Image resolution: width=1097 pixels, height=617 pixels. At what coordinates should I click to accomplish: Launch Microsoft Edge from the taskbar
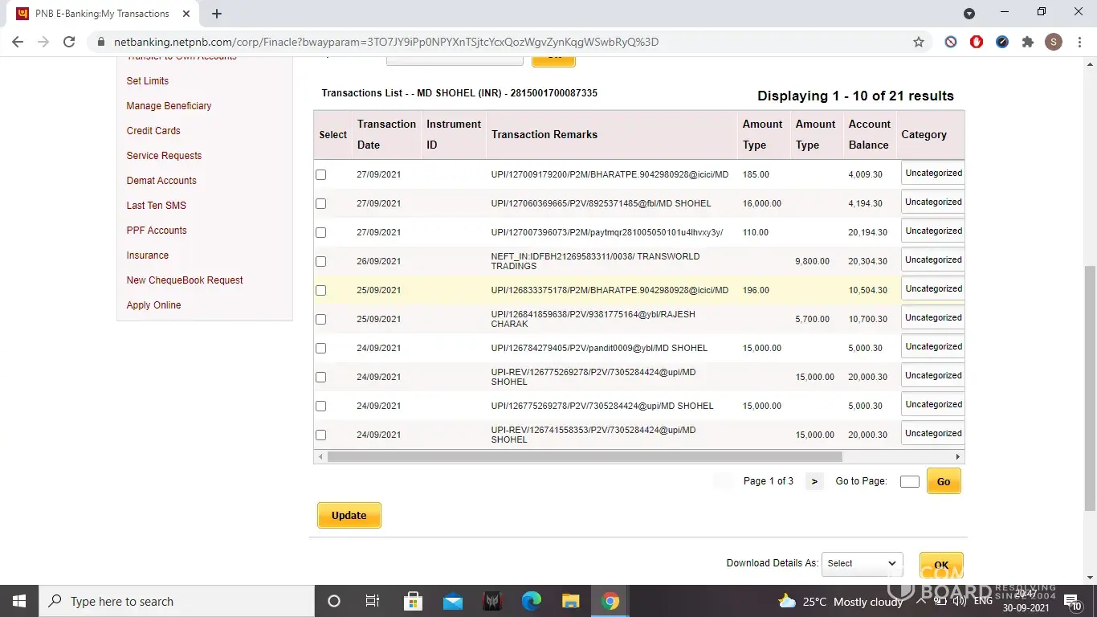(x=531, y=601)
